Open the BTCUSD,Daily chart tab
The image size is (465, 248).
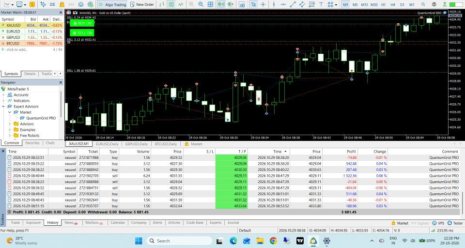166,144
